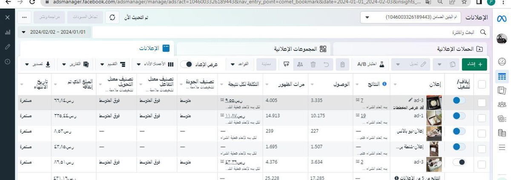Open the All tools hamburger icon

(x=501, y=147)
